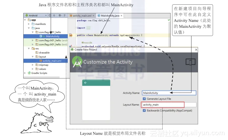Viewport: 228px width, 140px height.
Task: Click the device form-factor icon in dialog header
Action: [191, 62]
